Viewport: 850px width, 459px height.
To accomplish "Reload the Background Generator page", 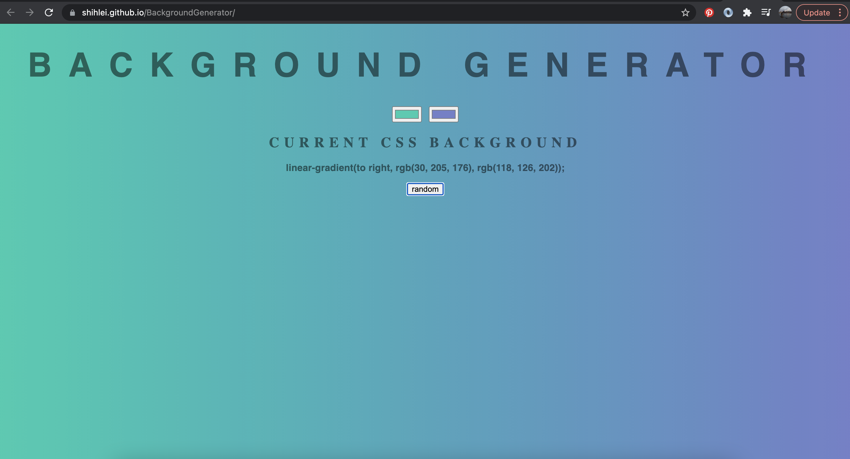I will point(49,12).
